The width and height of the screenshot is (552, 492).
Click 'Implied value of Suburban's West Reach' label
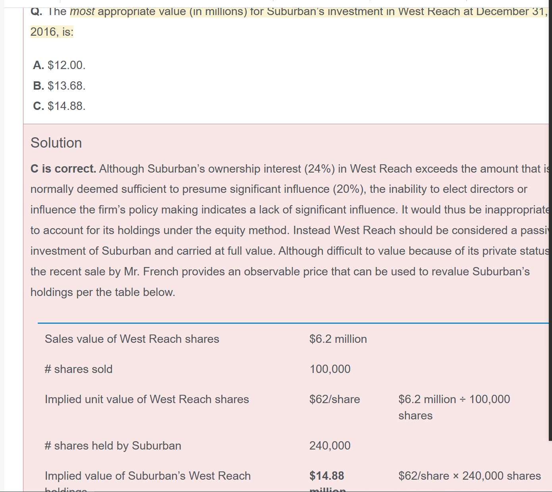pyautogui.click(x=148, y=476)
